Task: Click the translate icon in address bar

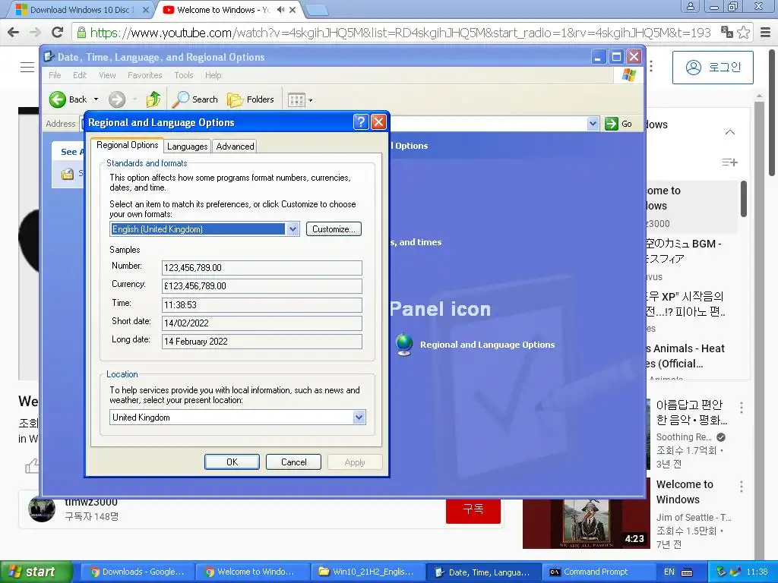Action: (727, 32)
